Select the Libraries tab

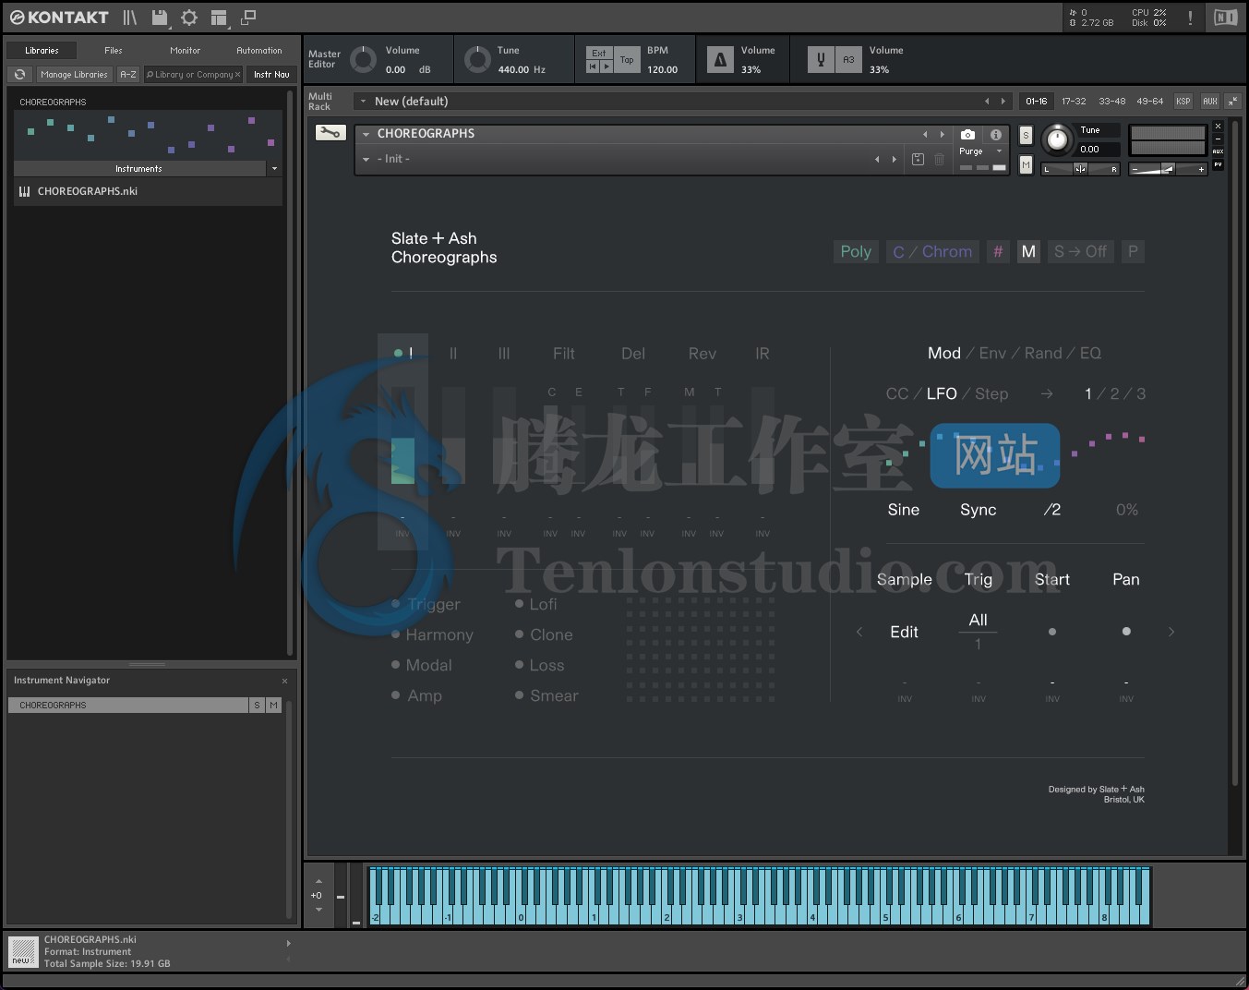[42, 51]
